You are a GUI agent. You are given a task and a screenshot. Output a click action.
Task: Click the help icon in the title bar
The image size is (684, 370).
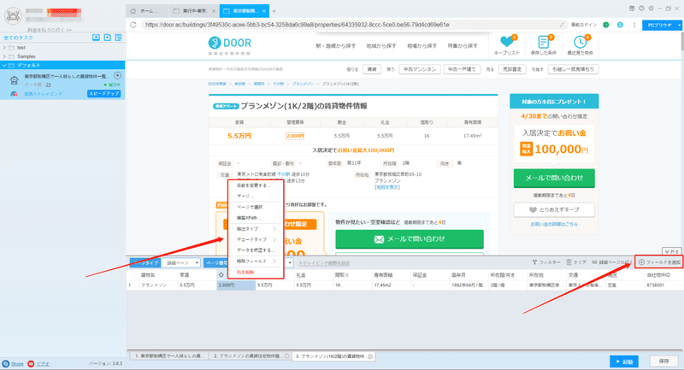(x=641, y=9)
